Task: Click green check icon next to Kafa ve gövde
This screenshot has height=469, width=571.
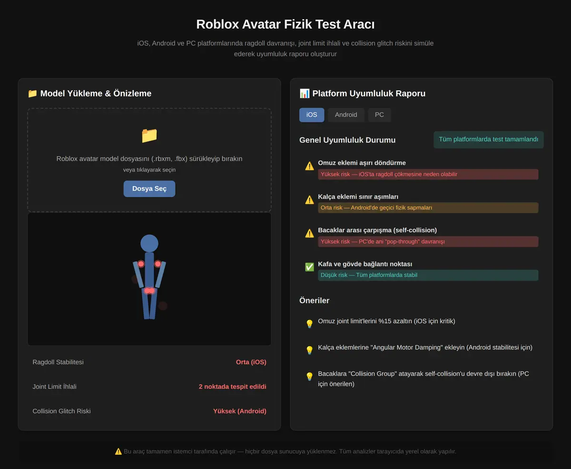Action: click(x=309, y=267)
